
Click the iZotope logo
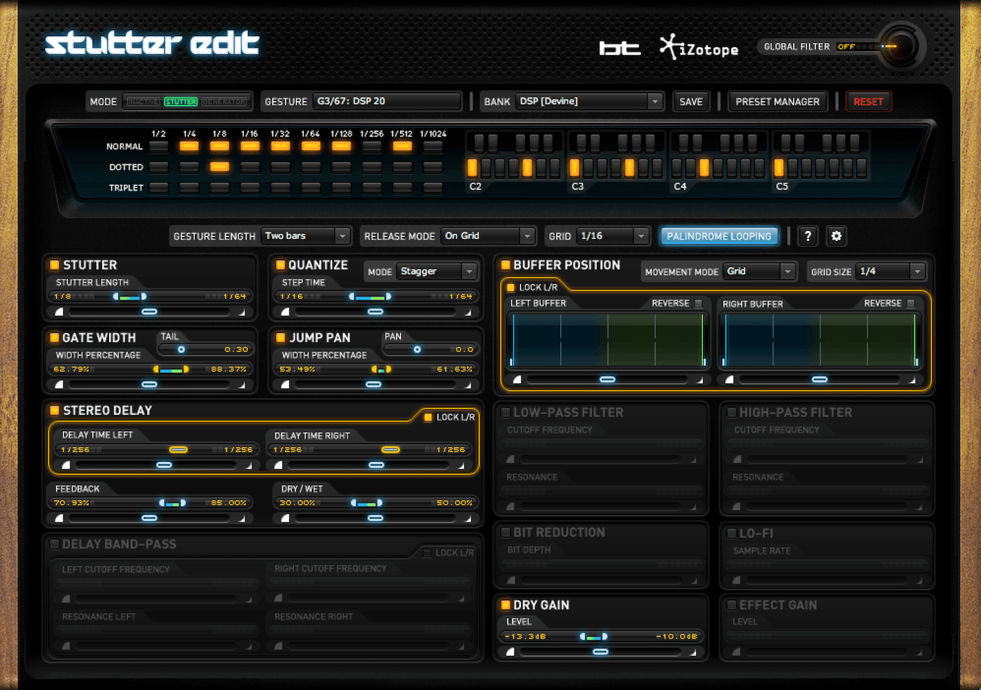tap(700, 48)
